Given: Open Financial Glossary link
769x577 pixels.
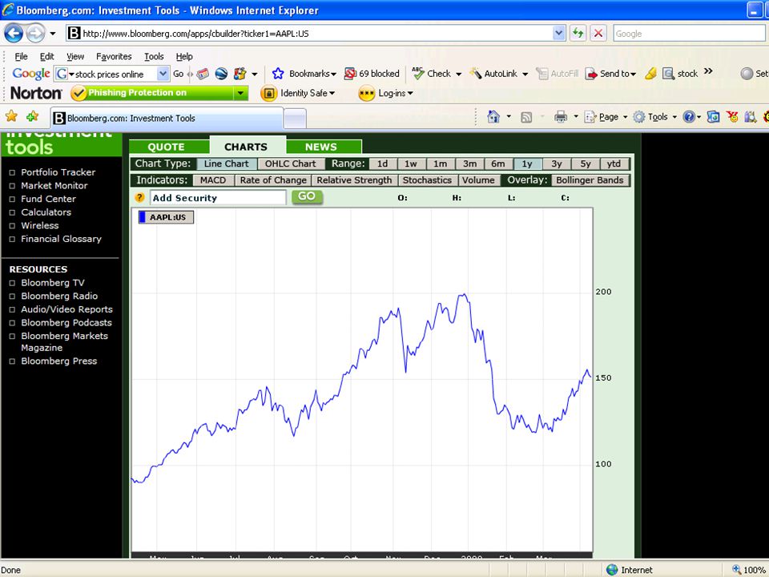Looking at the screenshot, I should (61, 239).
